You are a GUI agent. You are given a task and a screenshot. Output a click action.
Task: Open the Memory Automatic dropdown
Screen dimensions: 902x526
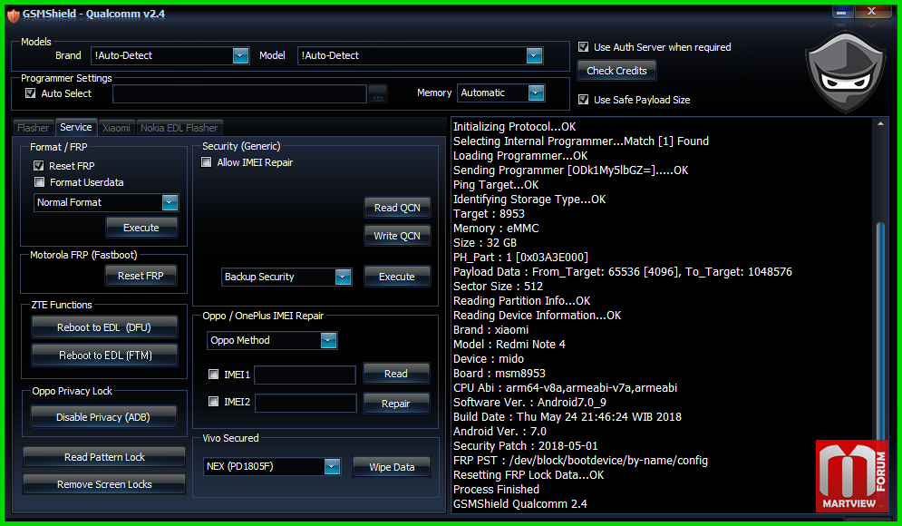536,93
